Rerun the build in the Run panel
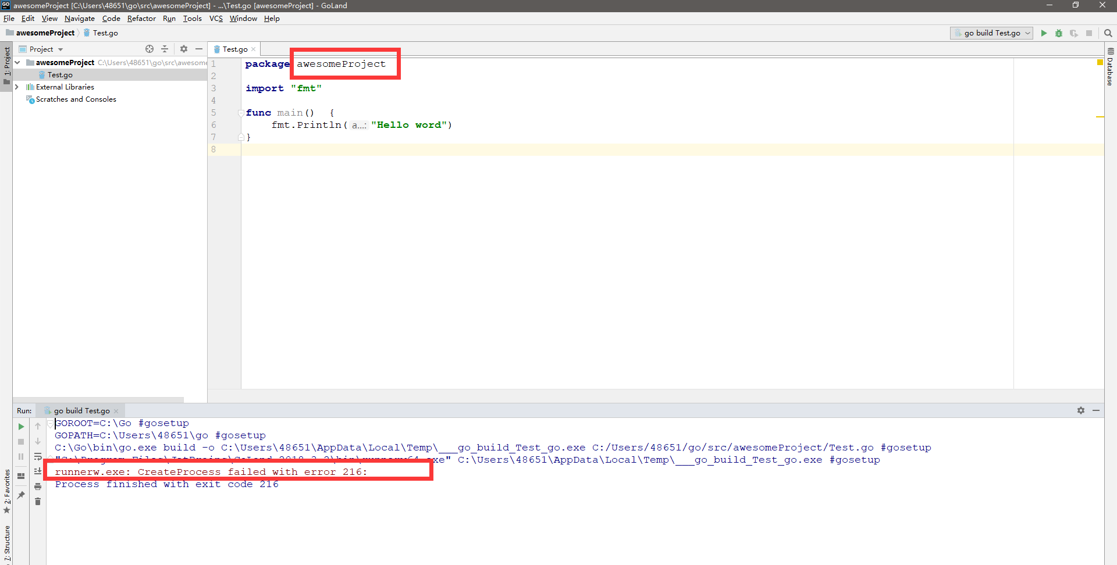 [x=21, y=426]
